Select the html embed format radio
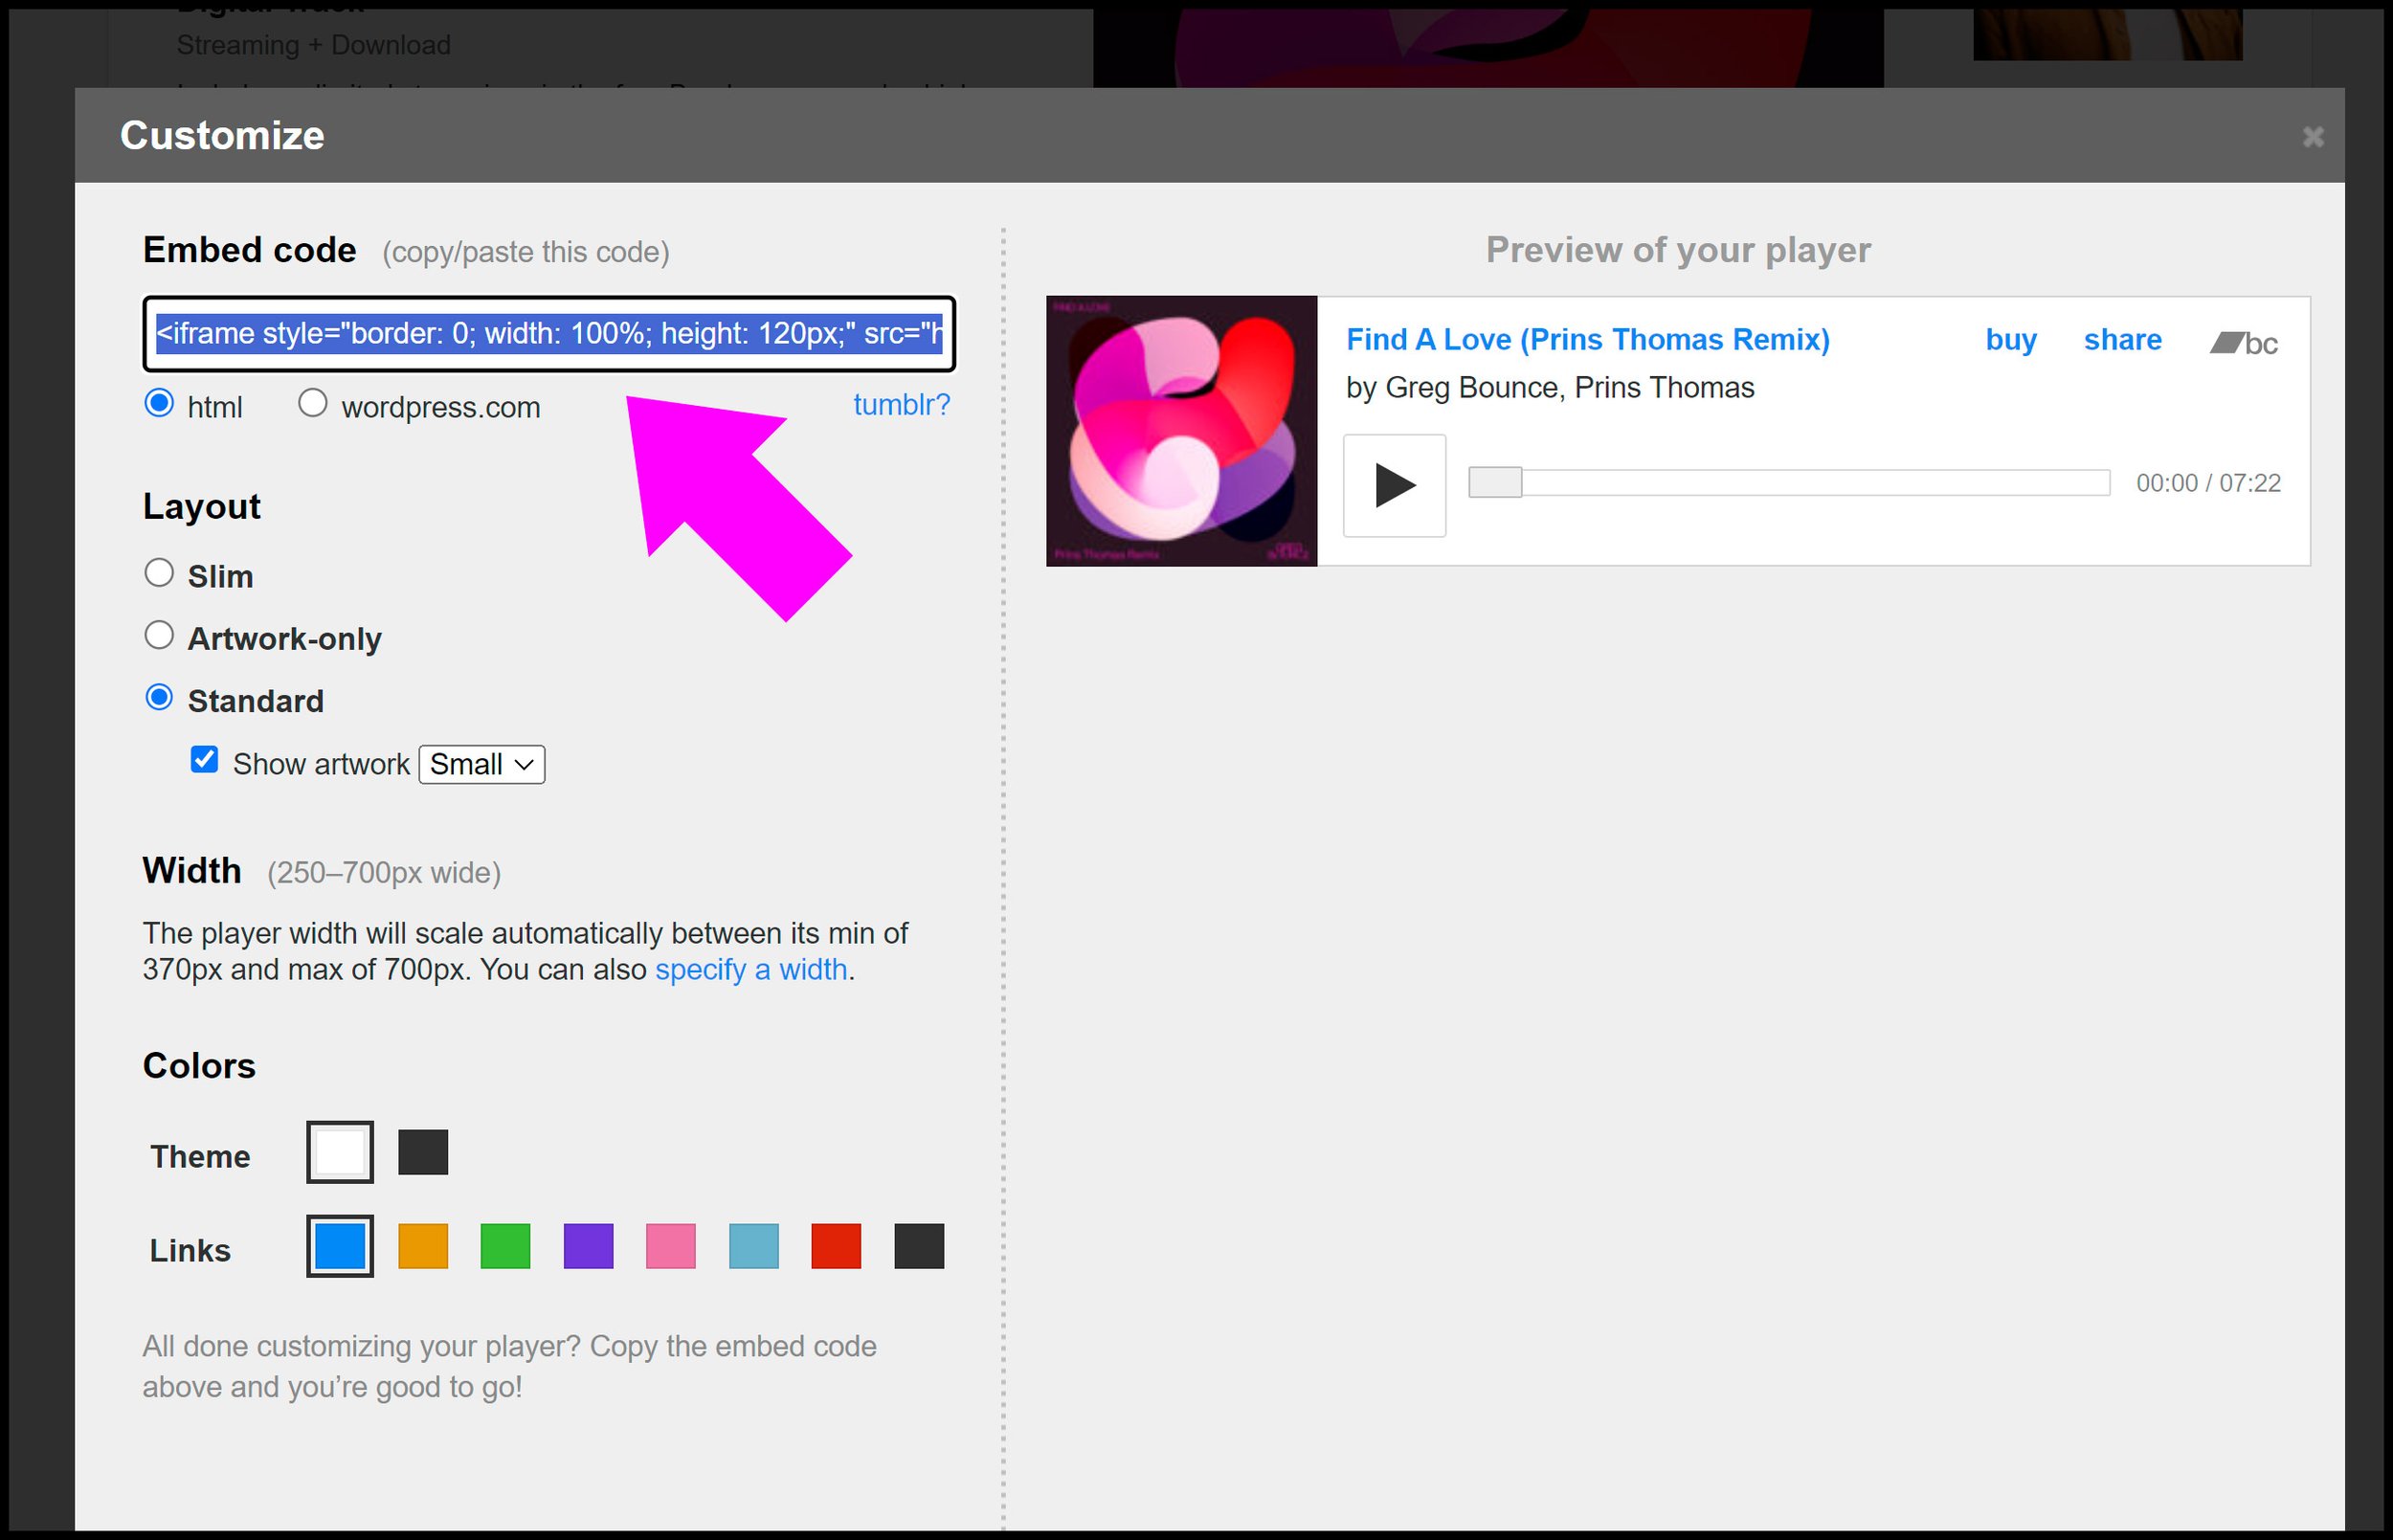This screenshot has width=2393, height=1540. click(x=159, y=403)
